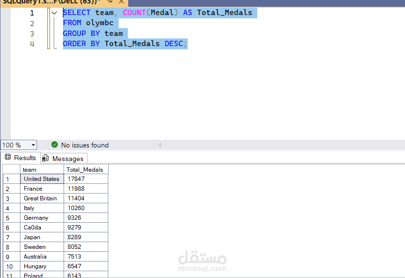The height and width of the screenshot is (278, 405).
Task: Select the Sweden cell
Action: 42,247
